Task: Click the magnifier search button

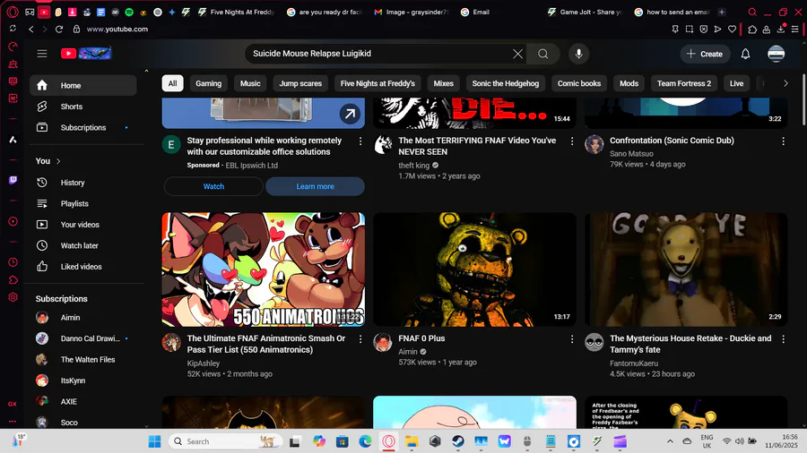Action: tap(543, 54)
